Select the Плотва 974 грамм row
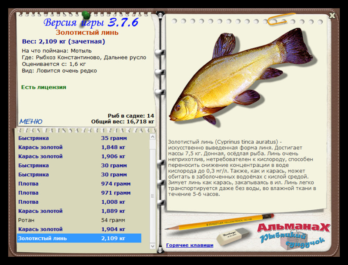Screen dimensions: 348x265 (79, 184)
